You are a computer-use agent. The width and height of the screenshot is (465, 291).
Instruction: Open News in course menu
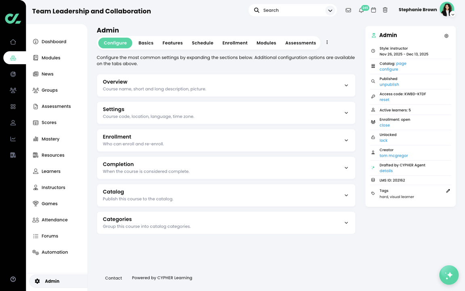[48, 74]
